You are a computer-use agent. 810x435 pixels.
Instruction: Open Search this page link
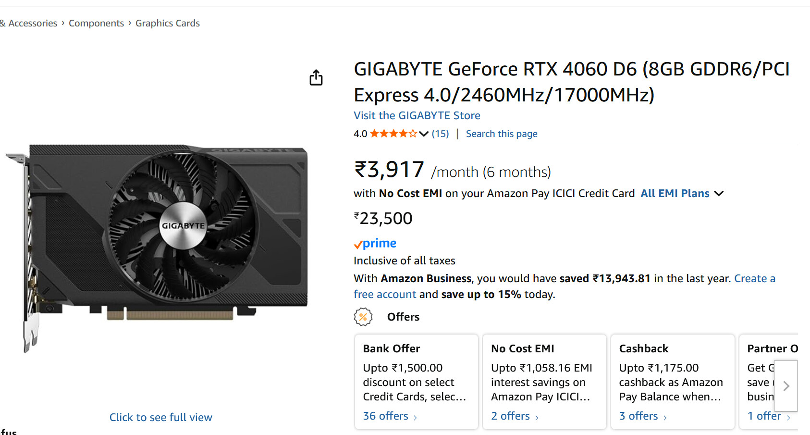pyautogui.click(x=502, y=134)
